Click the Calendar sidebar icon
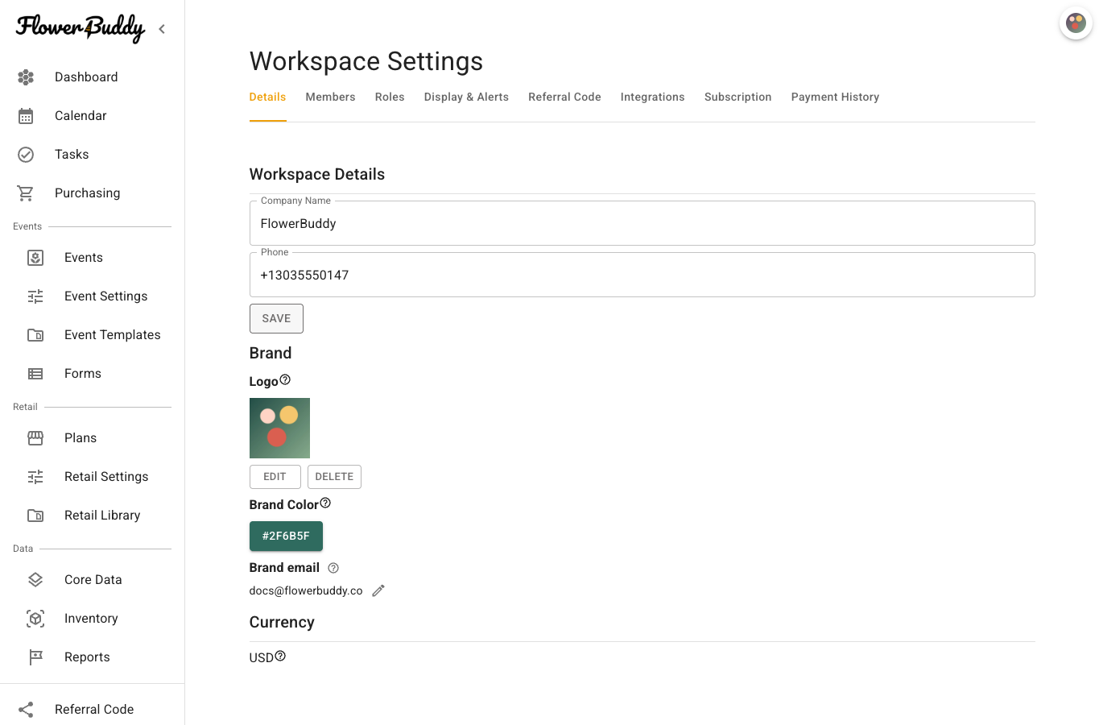The width and height of the screenshot is (1099, 725). (26, 116)
